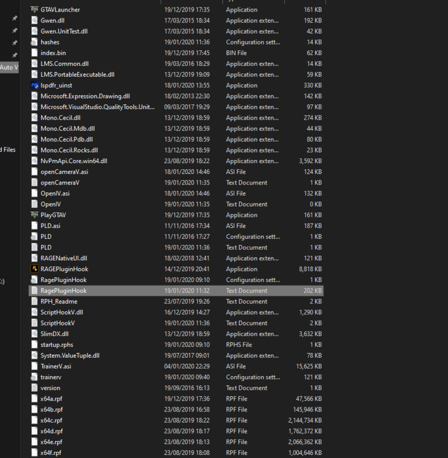Click the x64a.rpf file icon
Image resolution: width=448 pixels, height=458 pixels.
point(34,399)
